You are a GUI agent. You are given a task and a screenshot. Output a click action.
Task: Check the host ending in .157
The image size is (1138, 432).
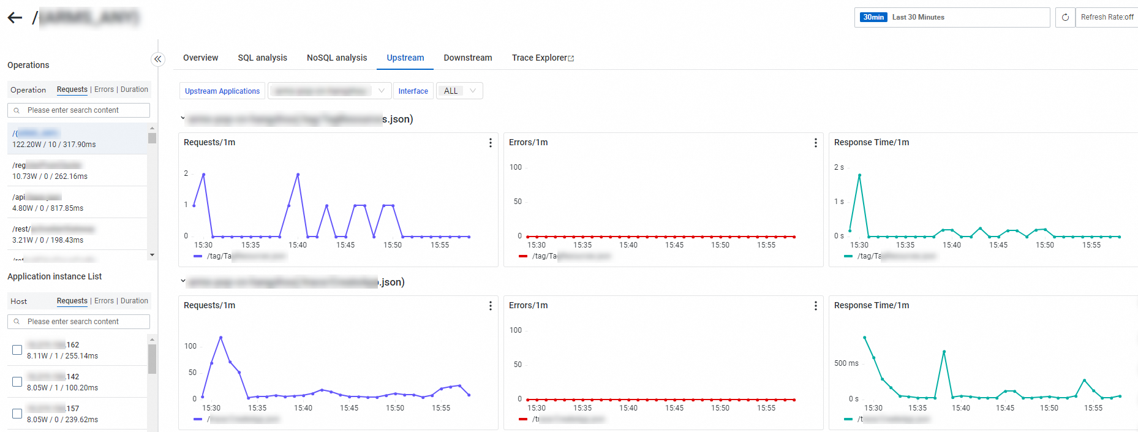pyautogui.click(x=17, y=414)
